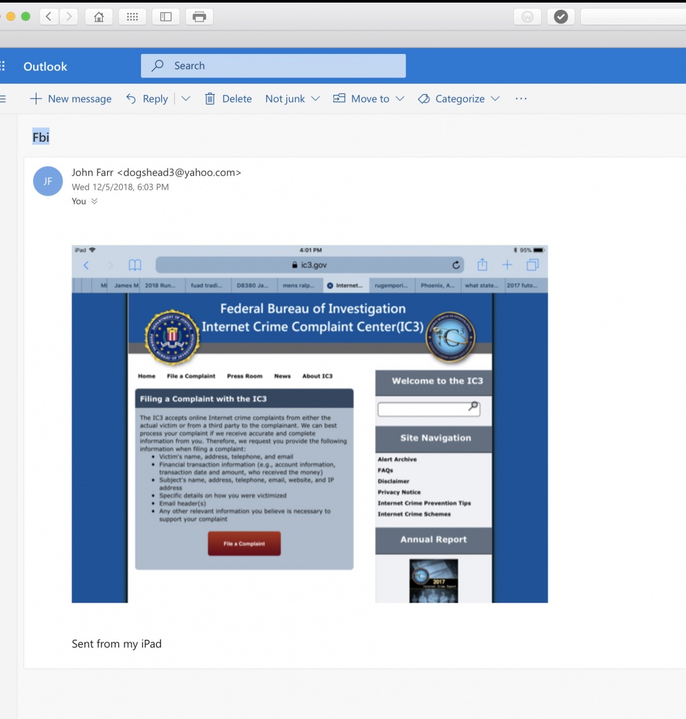
Task: Click the FBI seal logo
Action: pos(172,338)
